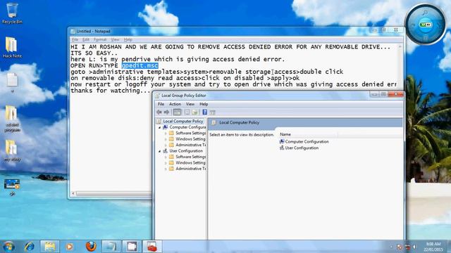Image resolution: width=451 pixels, height=253 pixels.
Task: Expand Software Settings under User Configuration
Action: pos(166,157)
